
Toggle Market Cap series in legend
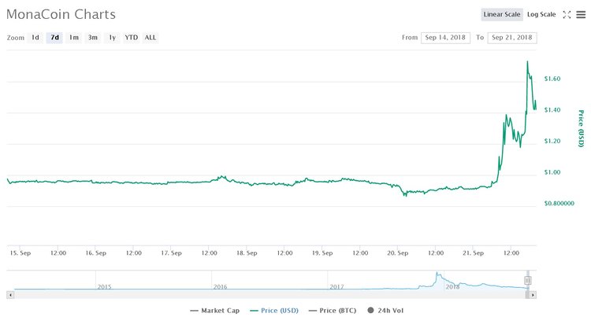(215, 311)
